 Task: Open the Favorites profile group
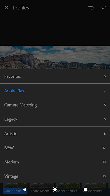tap(55, 76)
